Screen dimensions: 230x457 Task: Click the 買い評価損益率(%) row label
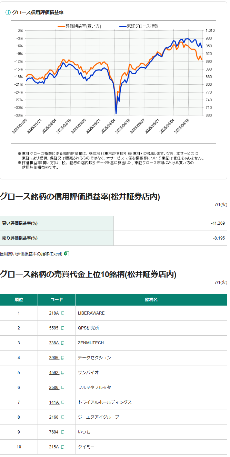point(20,223)
